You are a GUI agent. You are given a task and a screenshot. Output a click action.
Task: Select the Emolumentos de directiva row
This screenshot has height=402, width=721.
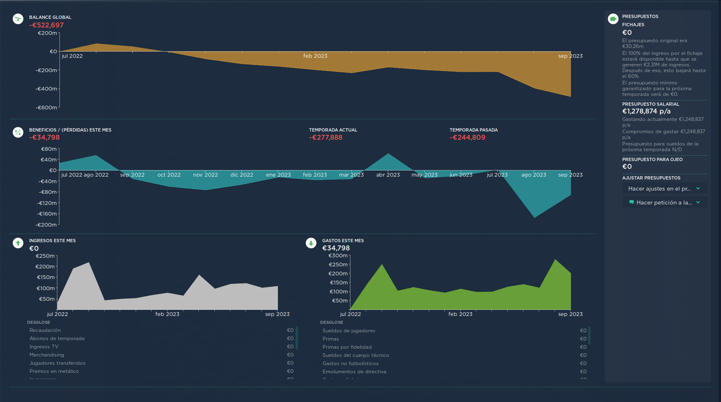click(x=454, y=372)
